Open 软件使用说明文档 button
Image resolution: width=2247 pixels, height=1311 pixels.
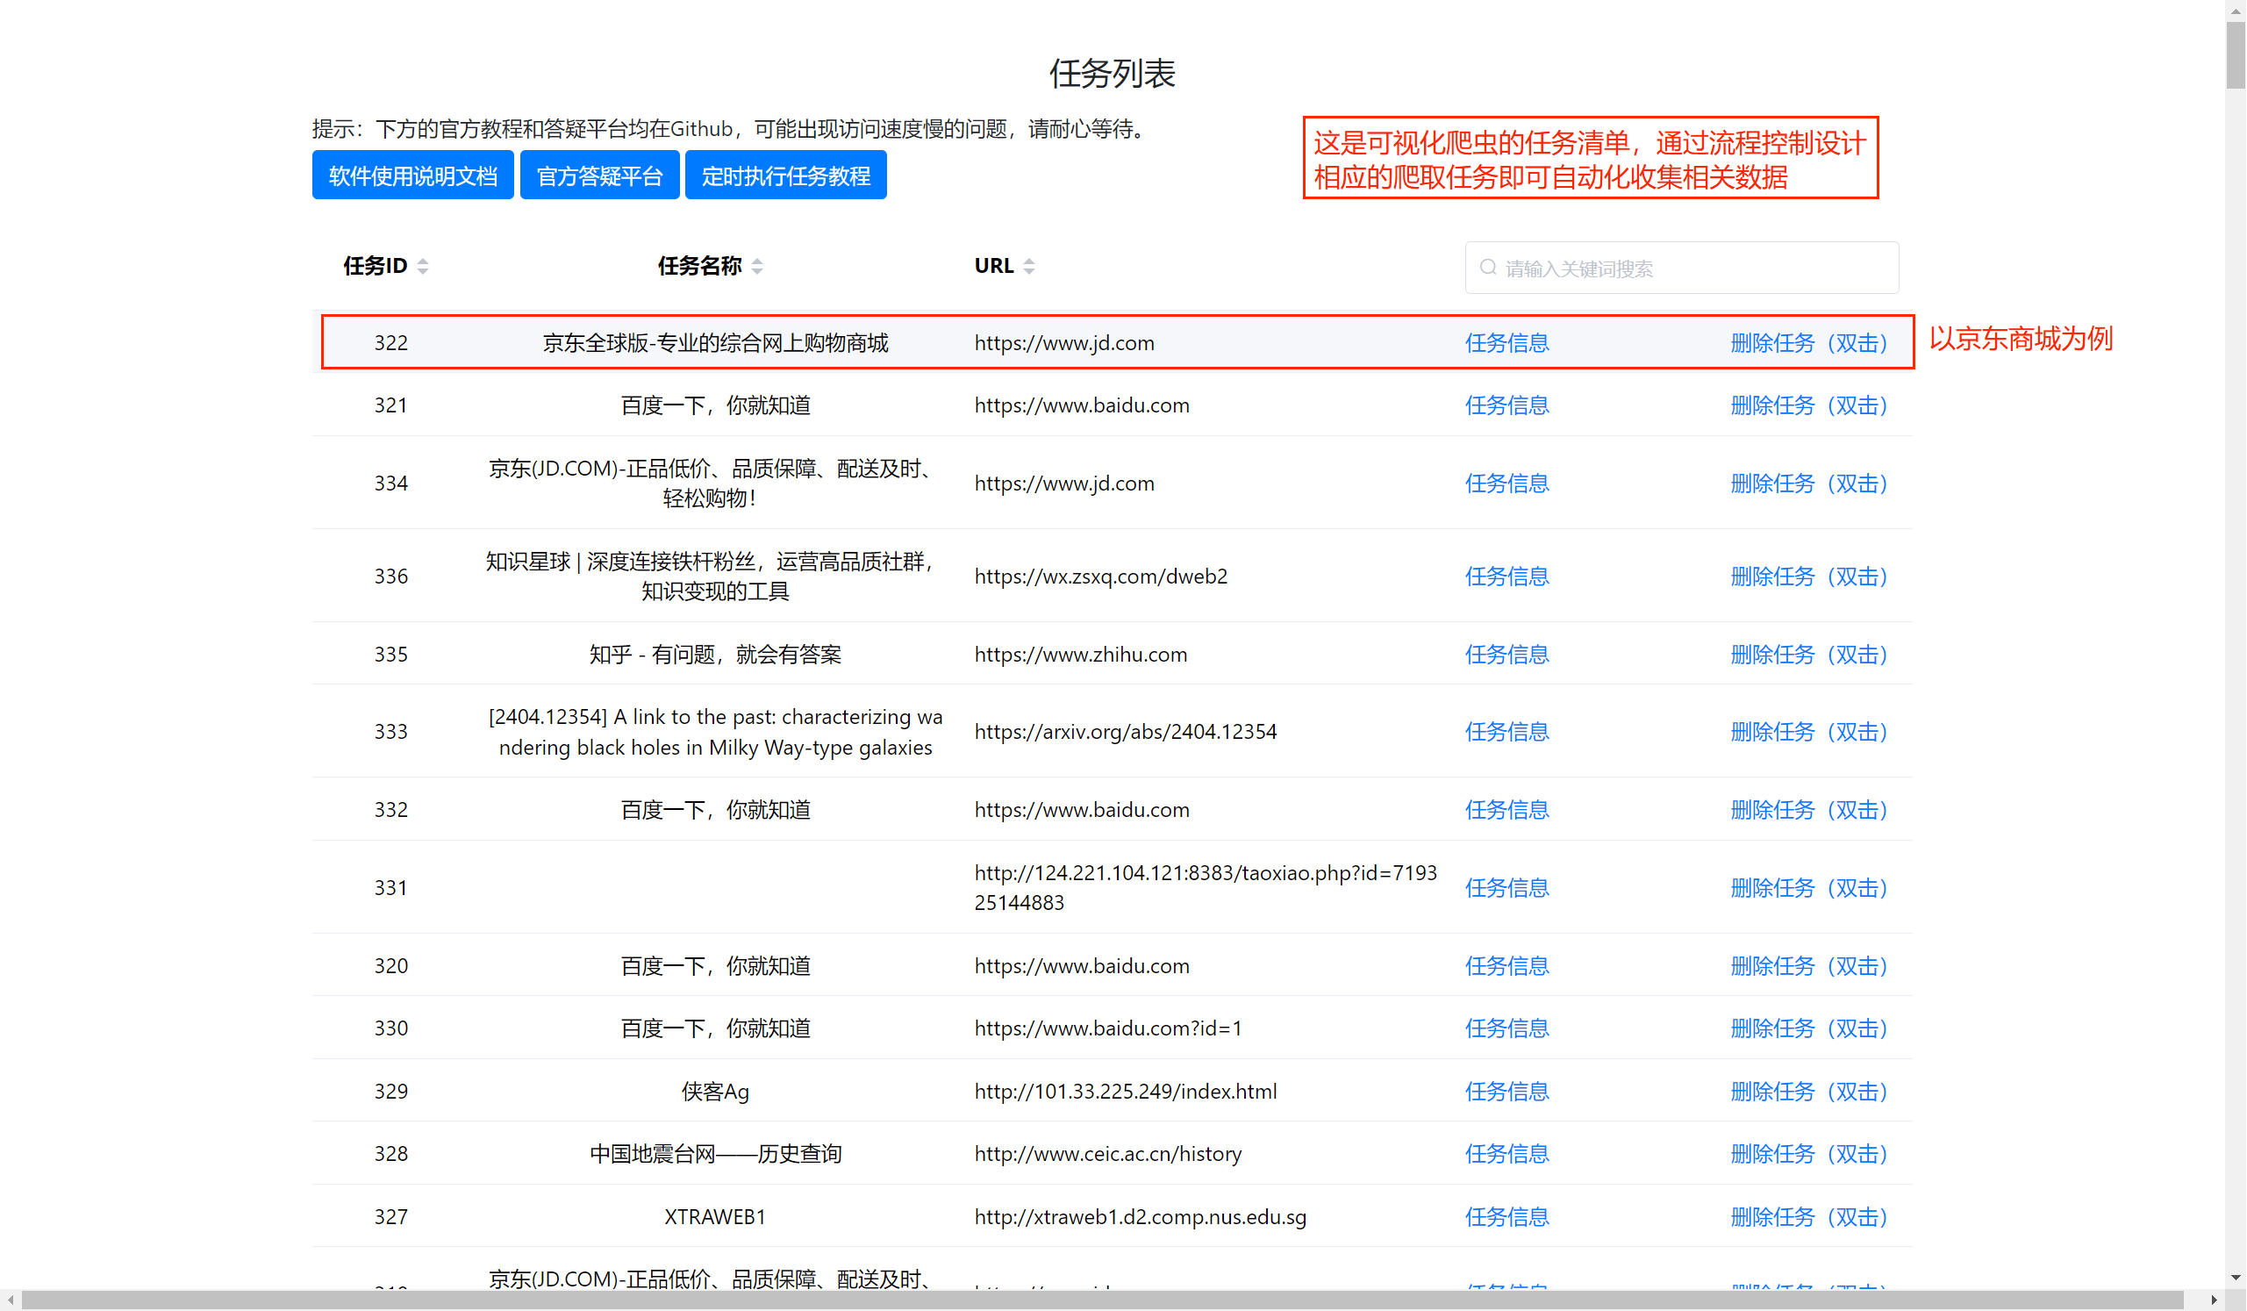tap(413, 175)
